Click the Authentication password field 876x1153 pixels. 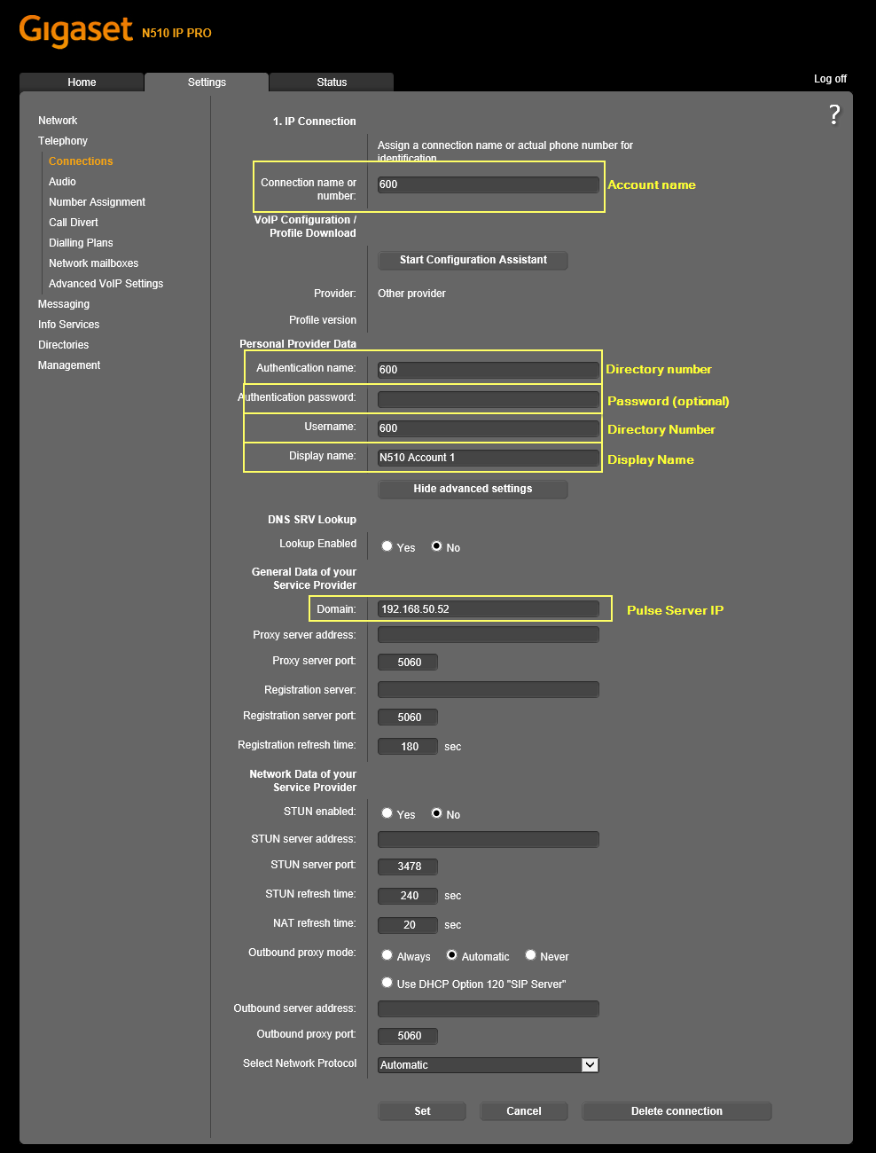pos(488,398)
